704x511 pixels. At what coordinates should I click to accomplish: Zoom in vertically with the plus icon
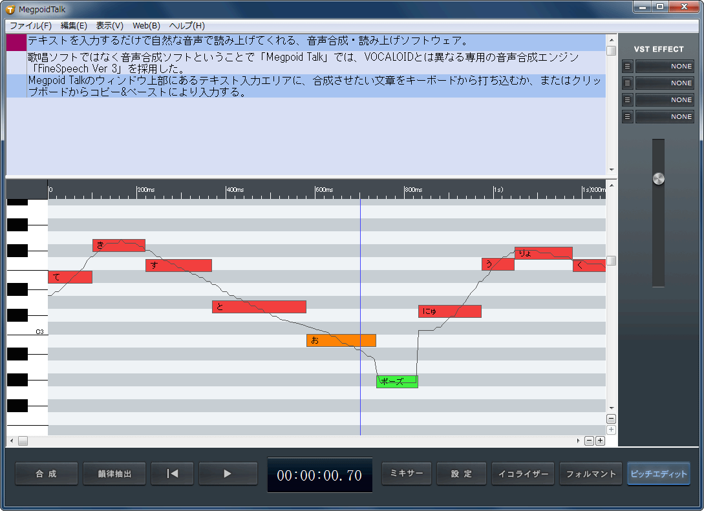coord(611,430)
